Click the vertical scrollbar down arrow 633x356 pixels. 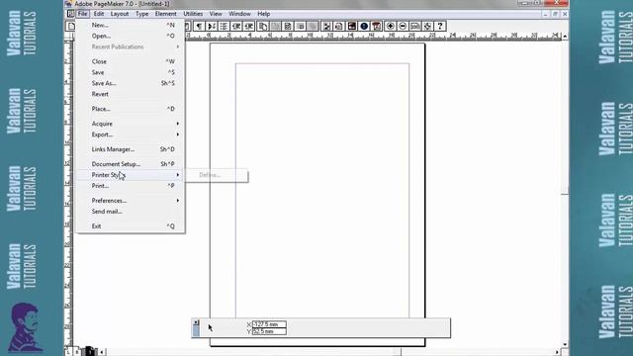tap(565, 345)
